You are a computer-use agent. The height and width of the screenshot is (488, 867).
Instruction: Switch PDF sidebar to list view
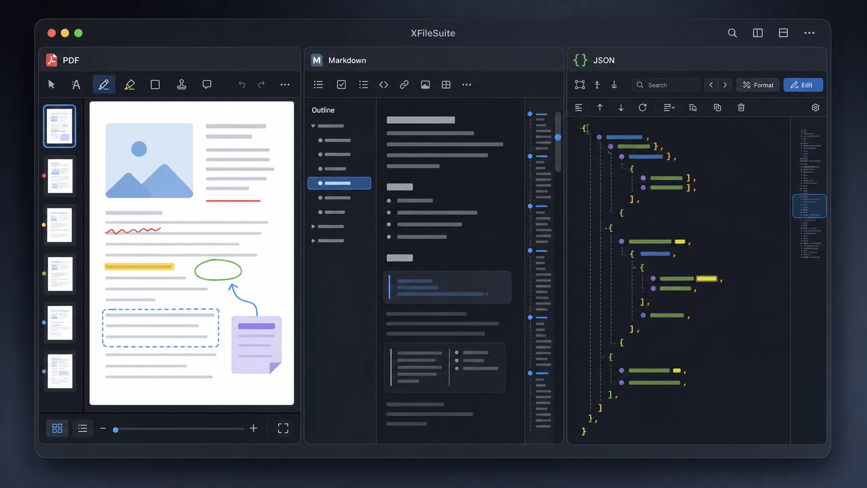[x=82, y=428]
